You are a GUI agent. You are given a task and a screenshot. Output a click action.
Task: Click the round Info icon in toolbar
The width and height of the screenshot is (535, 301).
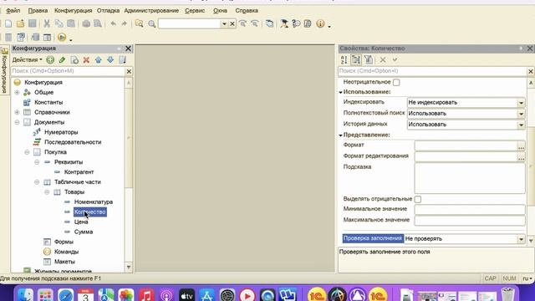(x=320, y=23)
